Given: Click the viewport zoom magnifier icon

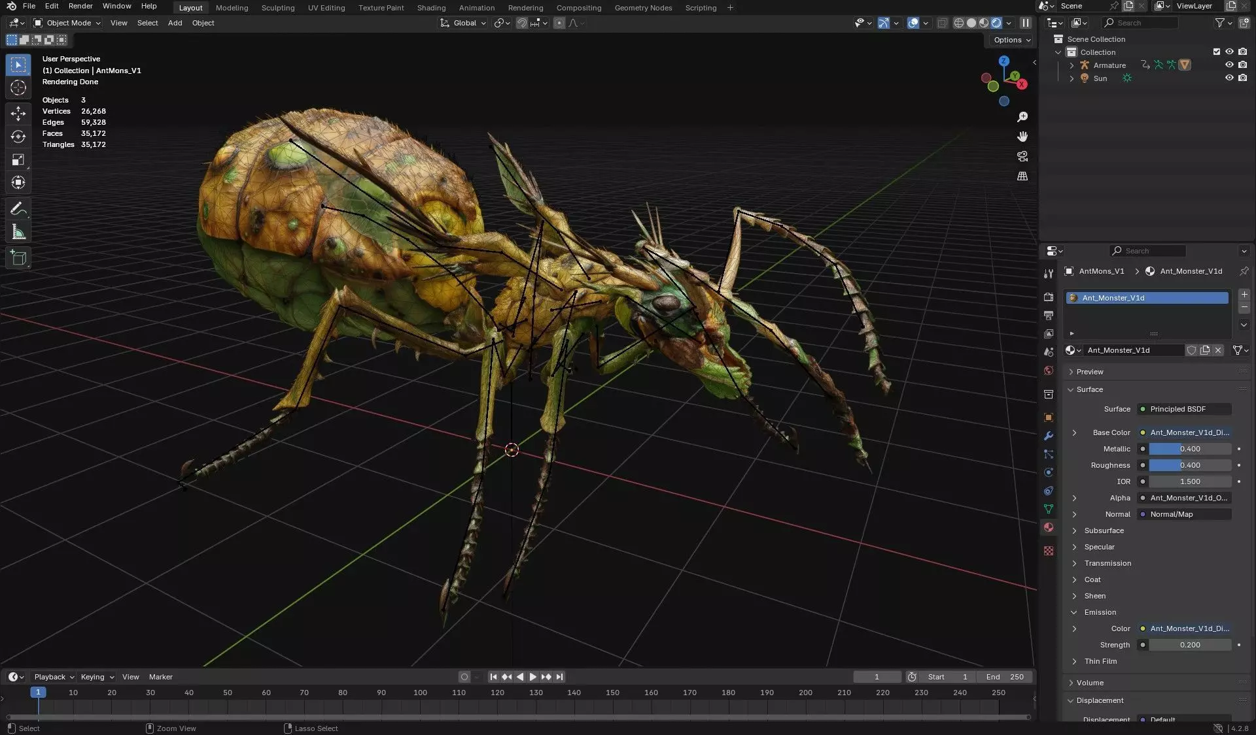Looking at the screenshot, I should [x=1022, y=117].
